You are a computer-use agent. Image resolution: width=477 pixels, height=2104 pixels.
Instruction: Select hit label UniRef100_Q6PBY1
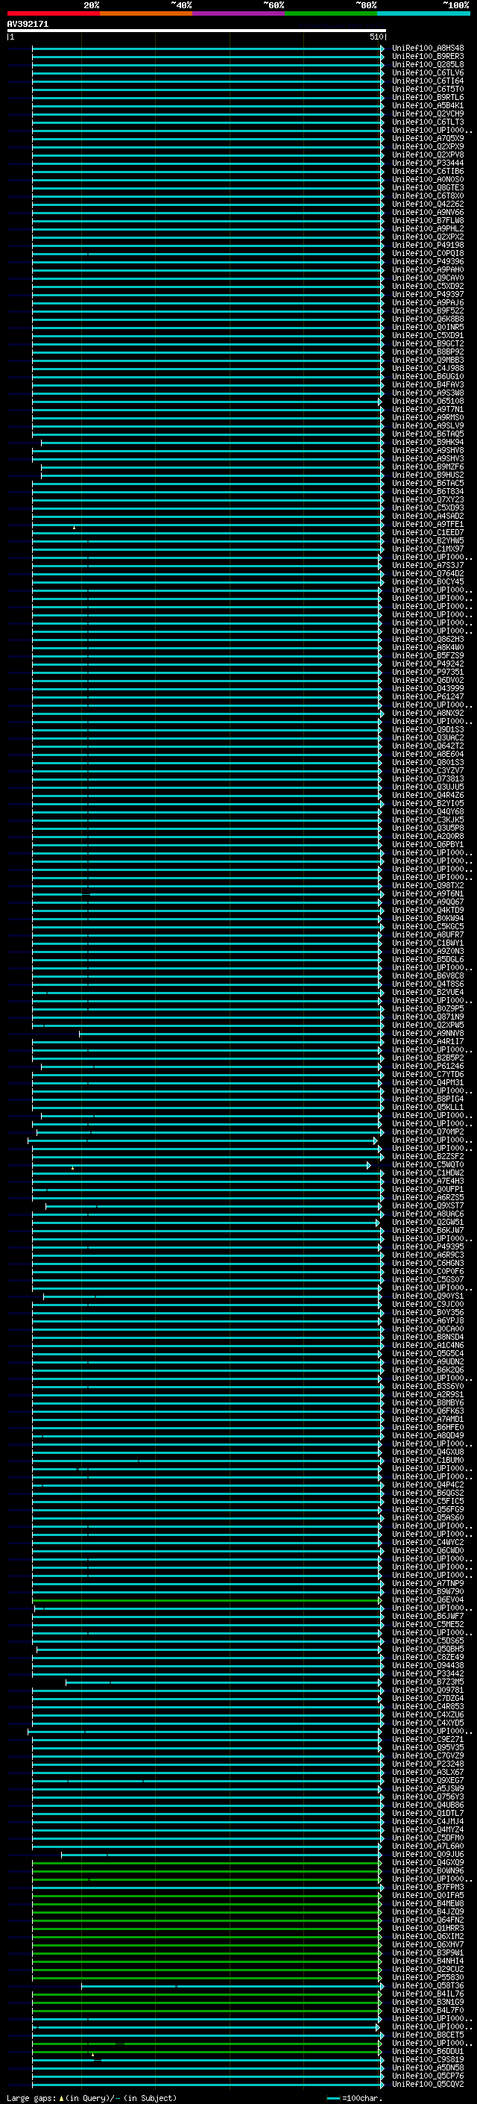click(427, 845)
